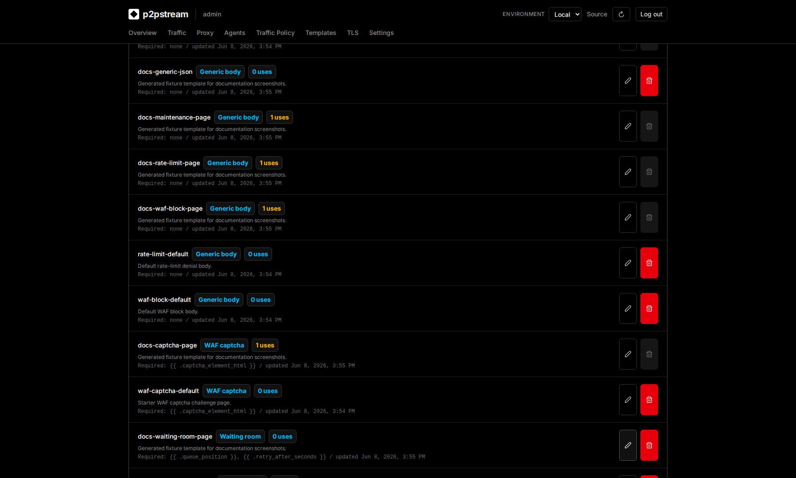The image size is (796, 478).
Task: Edit the waf-block-default template
Action: 628,308
